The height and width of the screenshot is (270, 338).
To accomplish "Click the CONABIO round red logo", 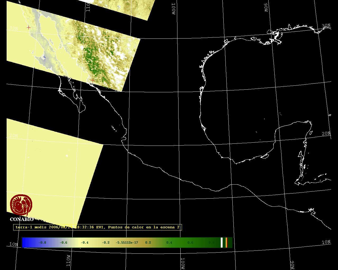I will pyautogui.click(x=21, y=205).
